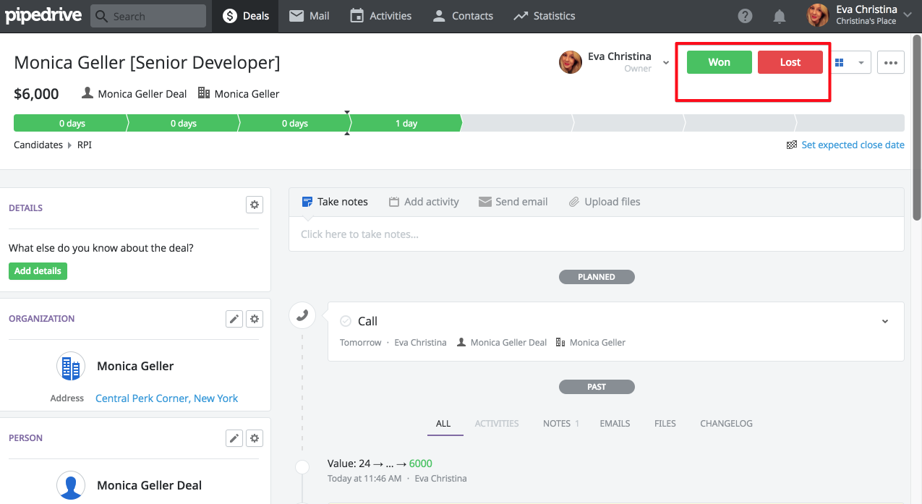The image size is (922, 504).
Task: Open the Deals tab
Action: 246,16
